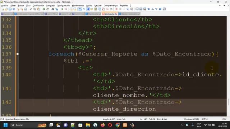Click the Save All toolbar icon
Image resolution: width=230 pixels, height=129 pixels.
click(14, 9)
